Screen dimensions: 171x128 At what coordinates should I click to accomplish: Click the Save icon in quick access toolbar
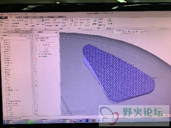click(x=10, y=14)
